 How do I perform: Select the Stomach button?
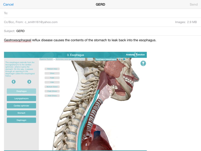pyautogui.click(x=21, y=113)
